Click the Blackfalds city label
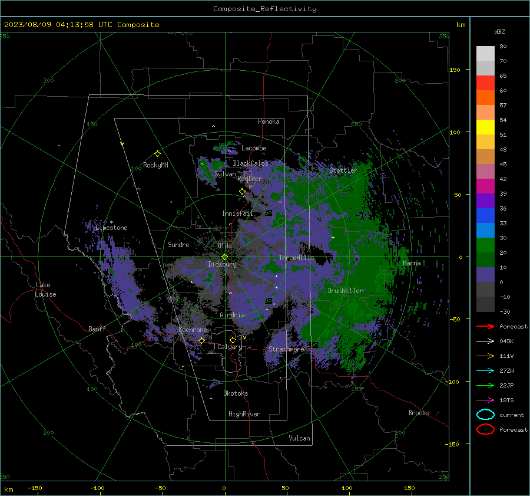This screenshot has height=496, width=530. tap(250, 163)
